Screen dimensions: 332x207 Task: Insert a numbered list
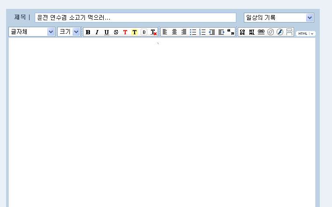pos(203,32)
